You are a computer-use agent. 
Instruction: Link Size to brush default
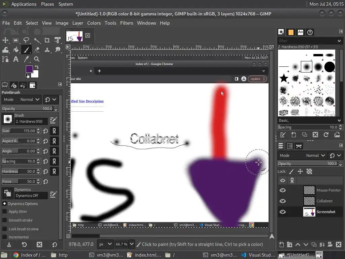pos(54,131)
